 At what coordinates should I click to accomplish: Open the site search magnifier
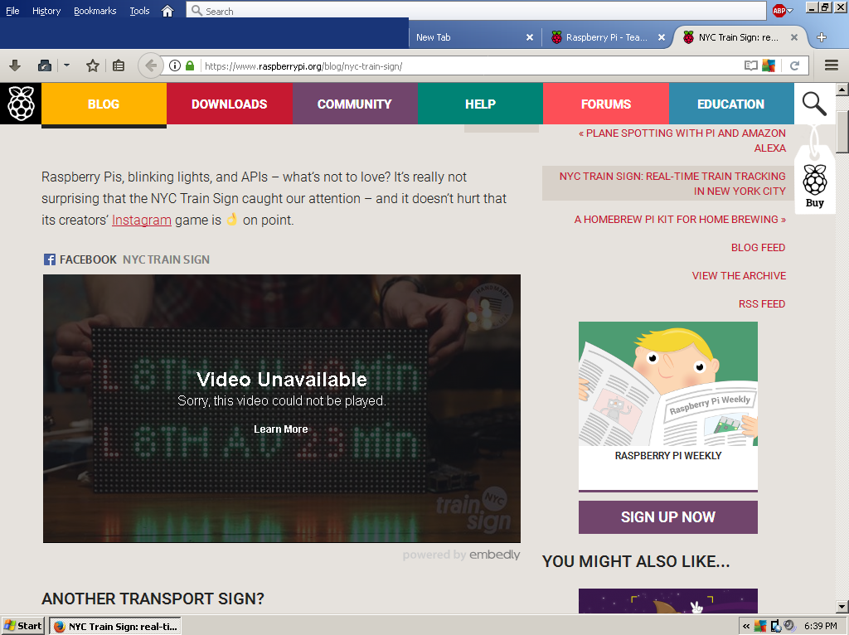click(x=814, y=104)
